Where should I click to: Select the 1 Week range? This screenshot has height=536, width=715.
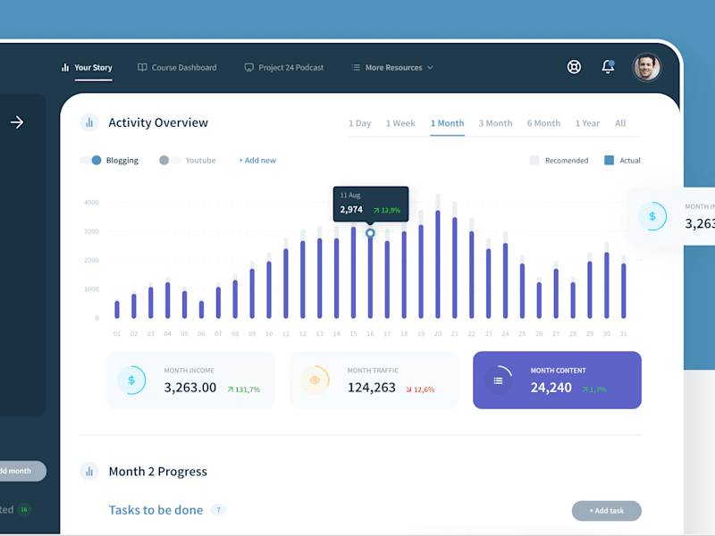pyautogui.click(x=400, y=123)
